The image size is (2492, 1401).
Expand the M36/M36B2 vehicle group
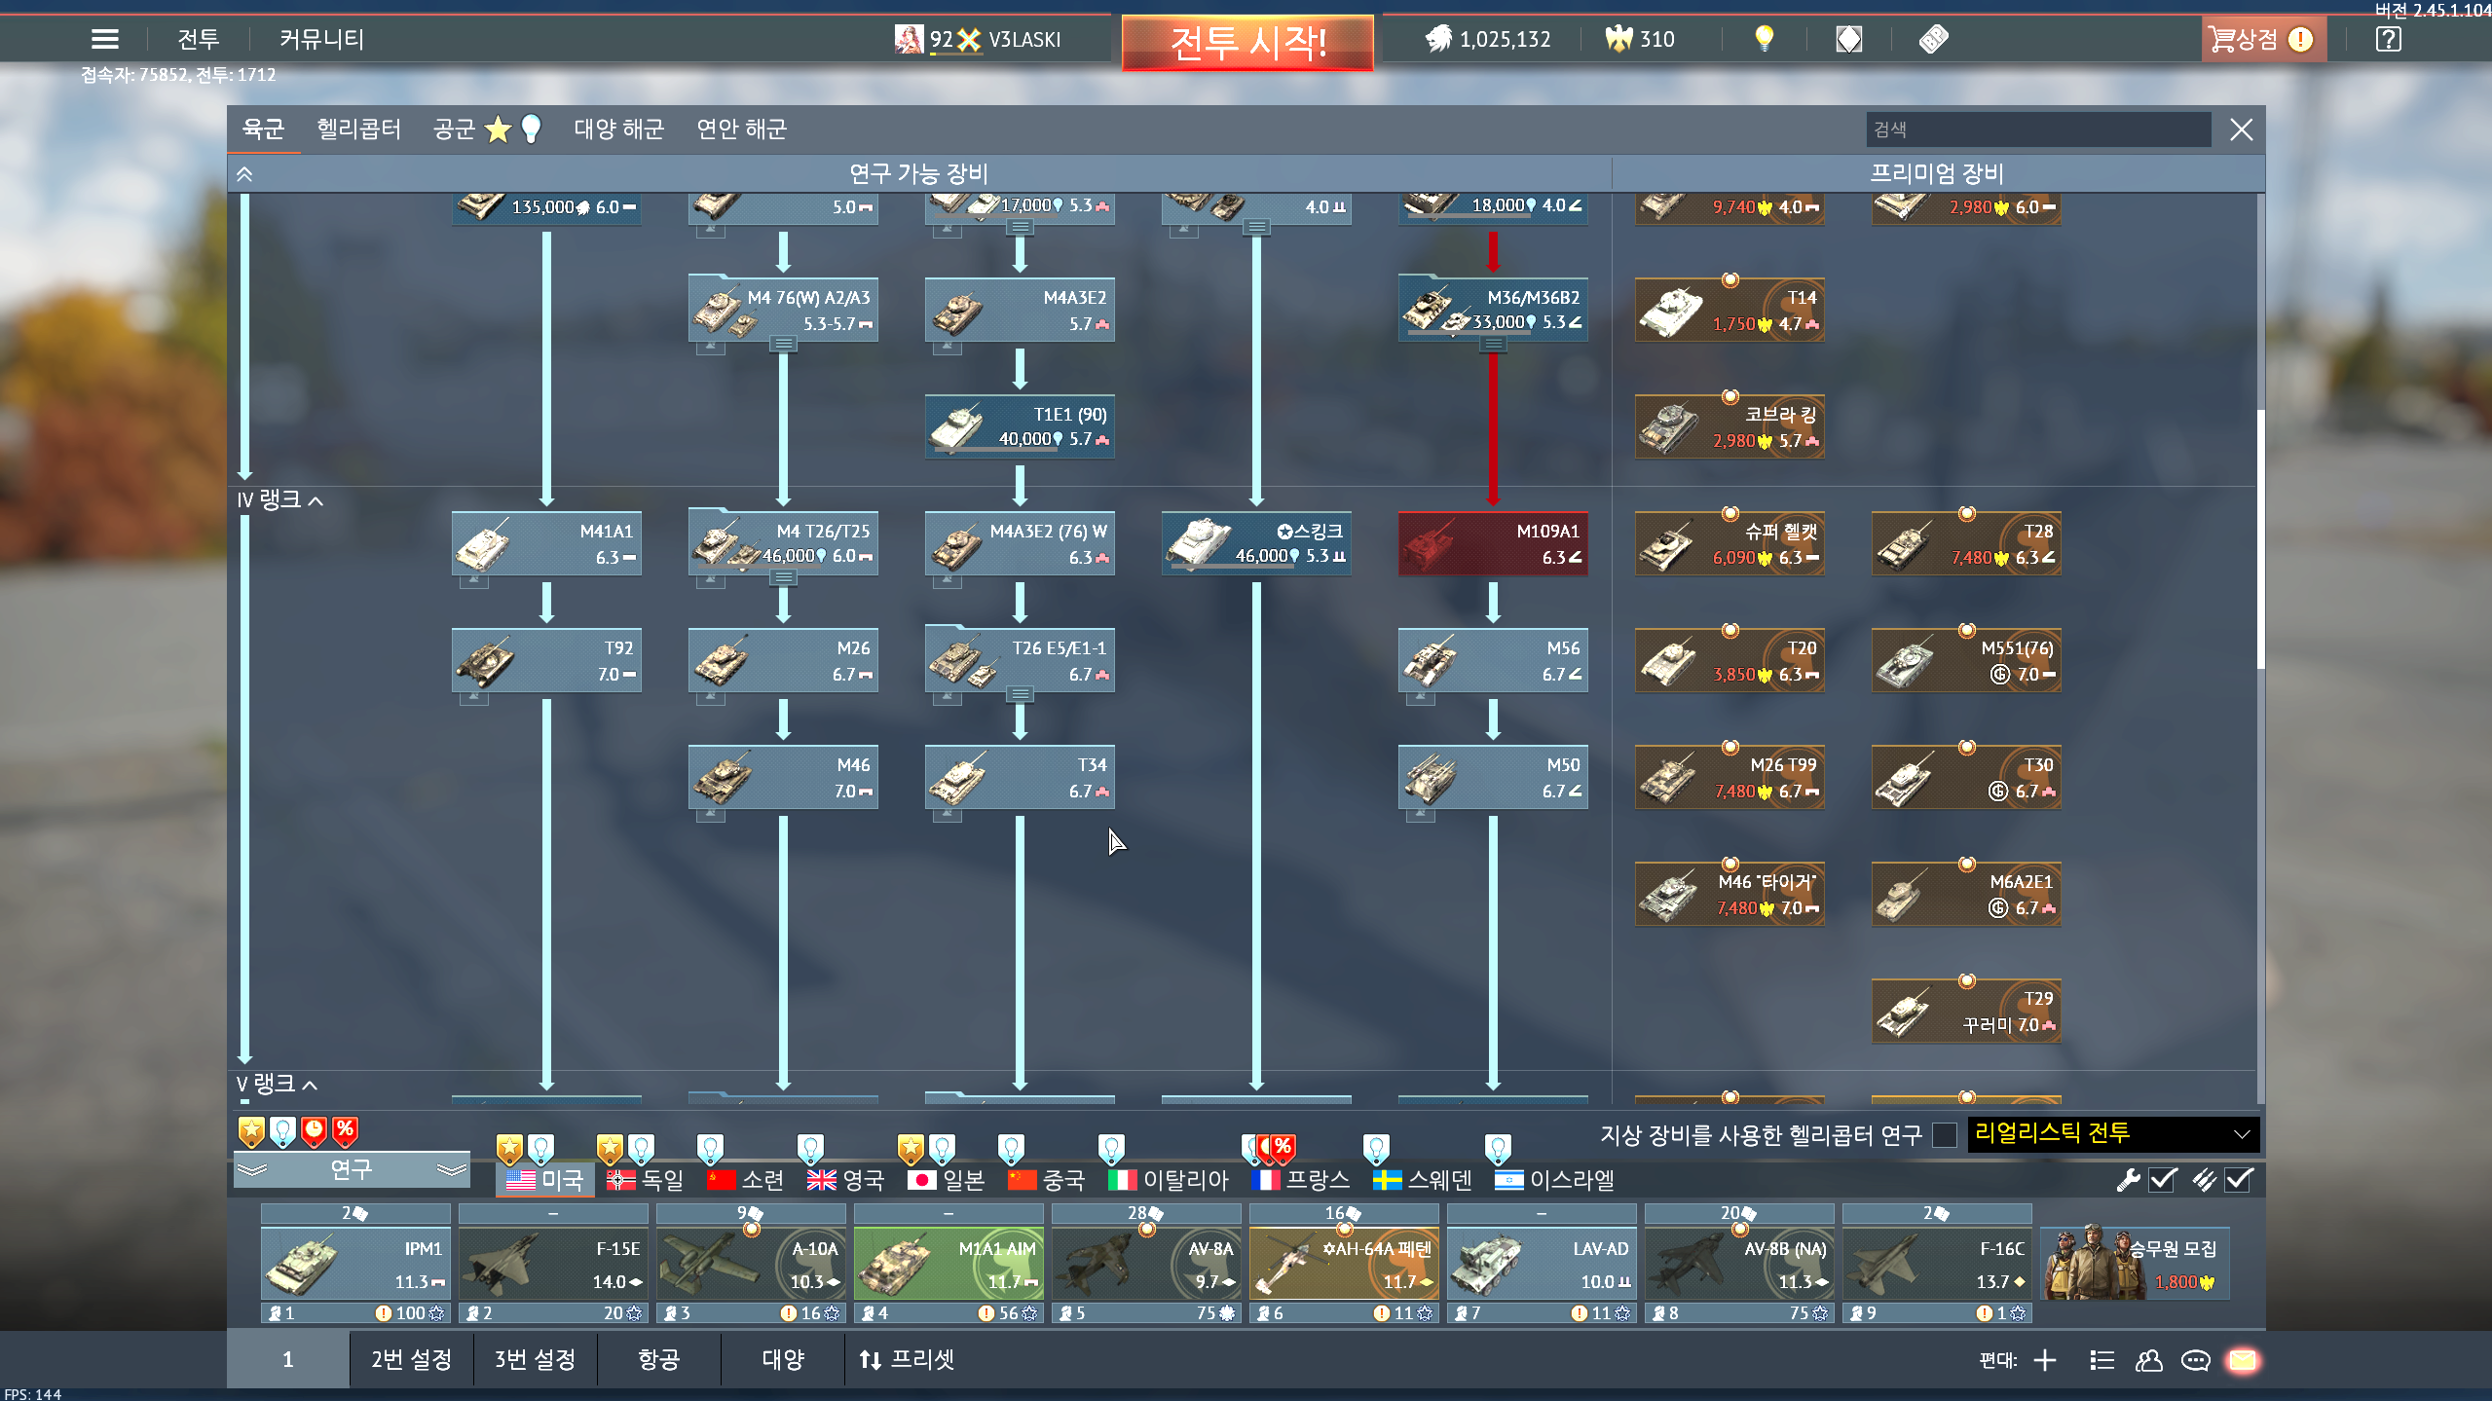[x=1493, y=344]
